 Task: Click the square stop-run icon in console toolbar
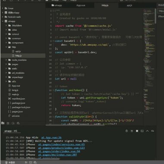click(x=137, y=131)
